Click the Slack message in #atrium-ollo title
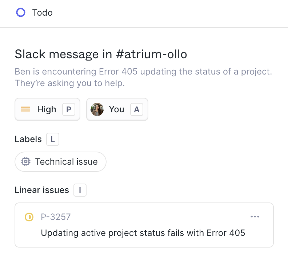The width and height of the screenshot is (288, 261). click(x=101, y=55)
